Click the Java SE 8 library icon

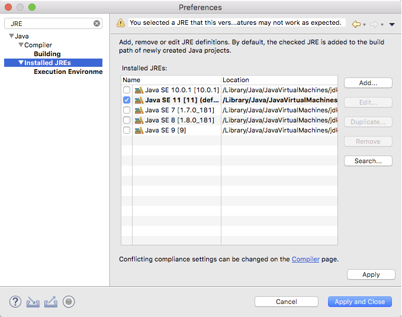(x=139, y=120)
